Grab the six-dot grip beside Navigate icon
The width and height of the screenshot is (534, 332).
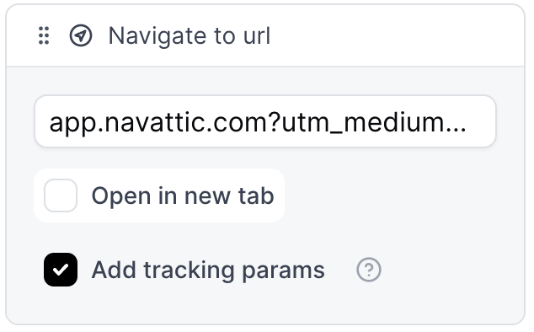44,35
